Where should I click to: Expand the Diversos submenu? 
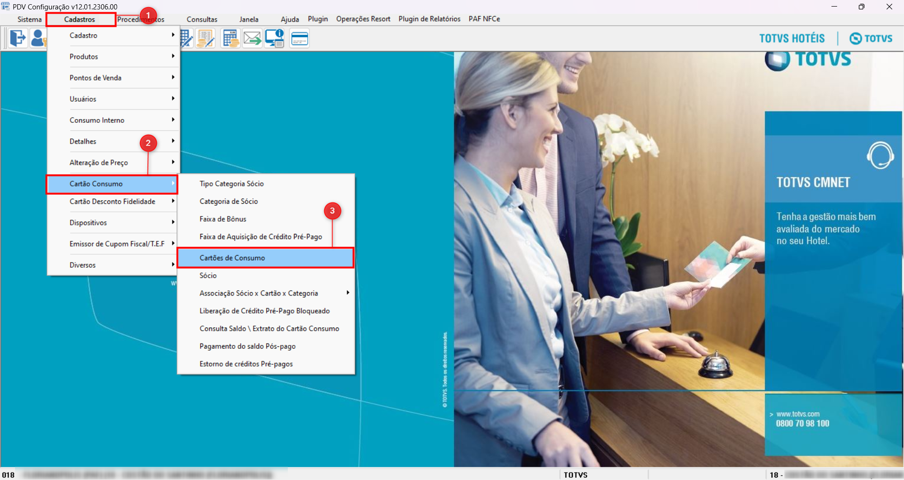pos(113,265)
